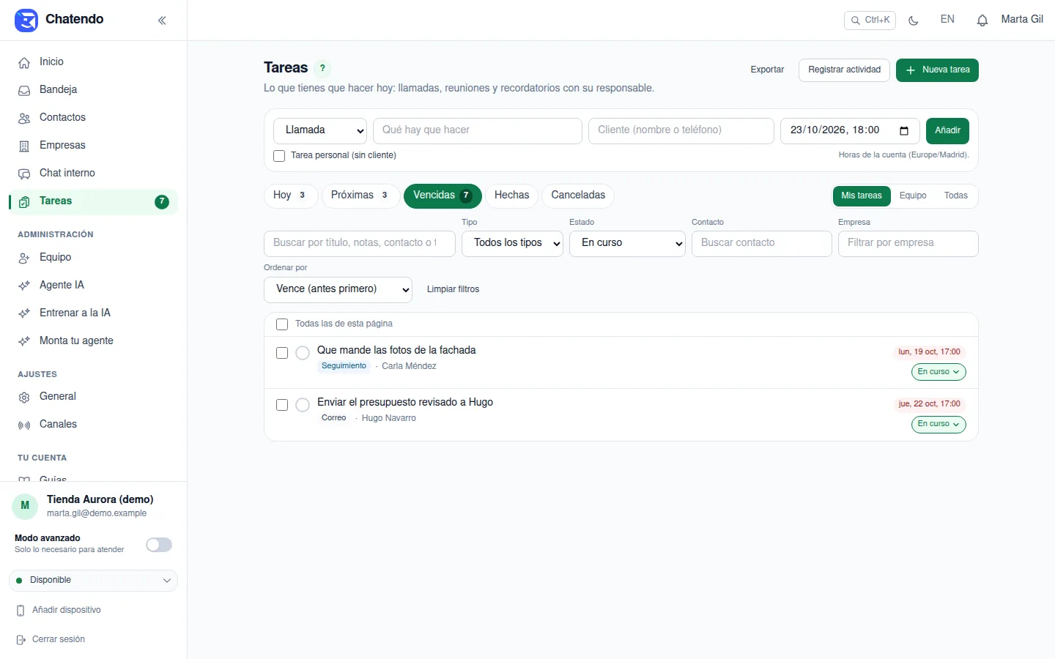Viewport: 1055px width, 659px height.
Task: Open Empresas building icon
Action: point(24,146)
